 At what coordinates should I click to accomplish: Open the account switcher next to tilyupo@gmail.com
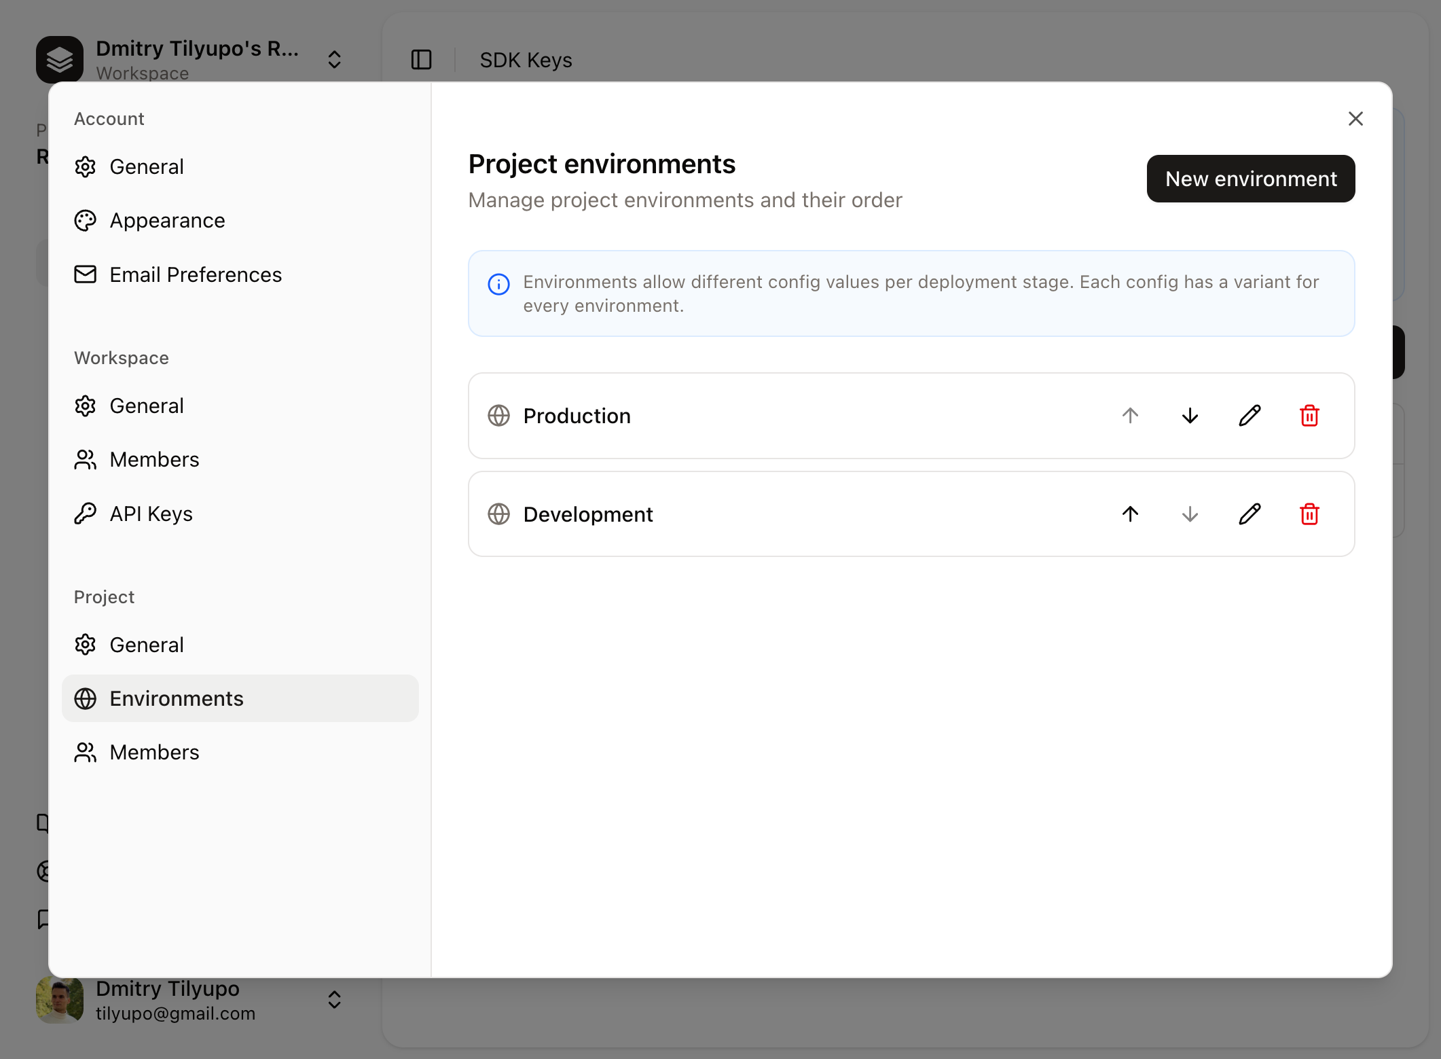point(334,999)
